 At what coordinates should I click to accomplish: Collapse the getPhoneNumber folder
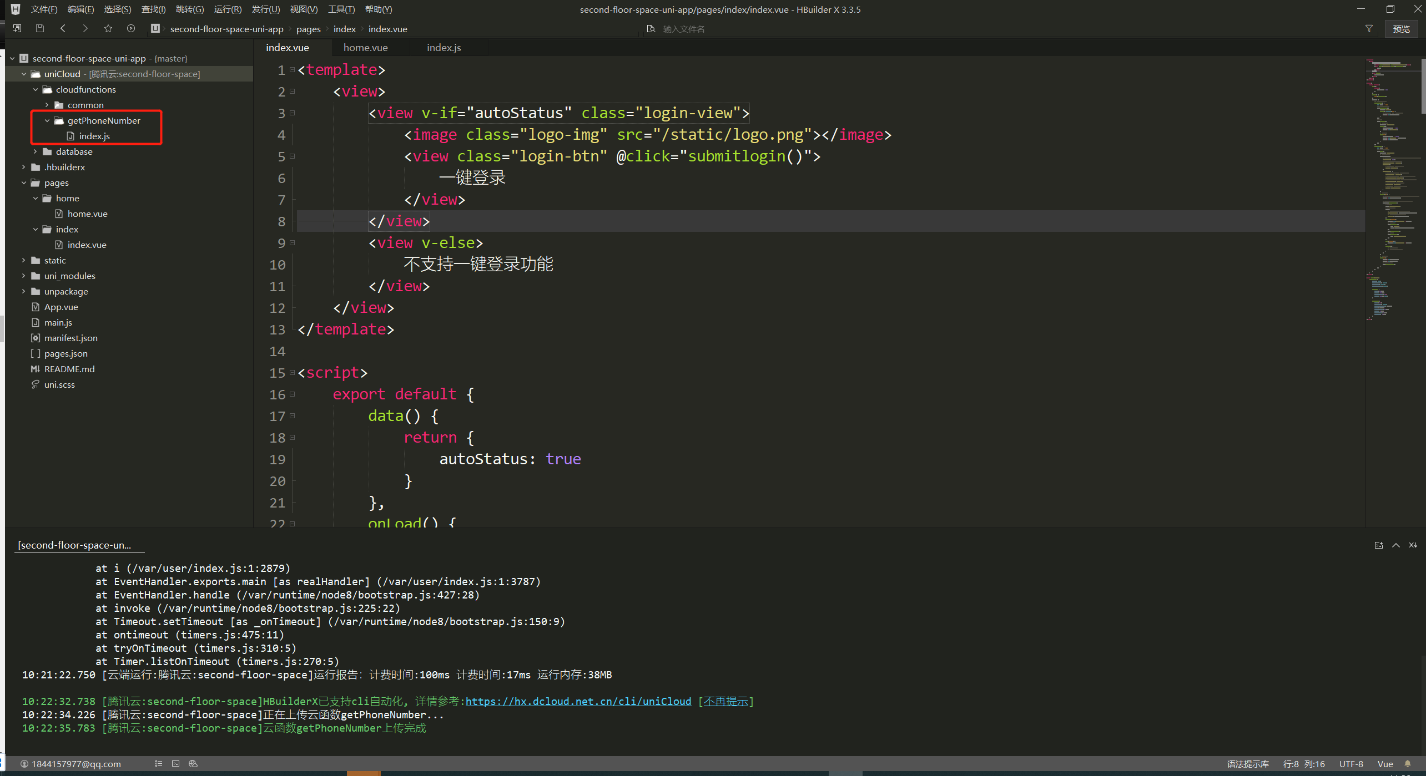coord(47,120)
